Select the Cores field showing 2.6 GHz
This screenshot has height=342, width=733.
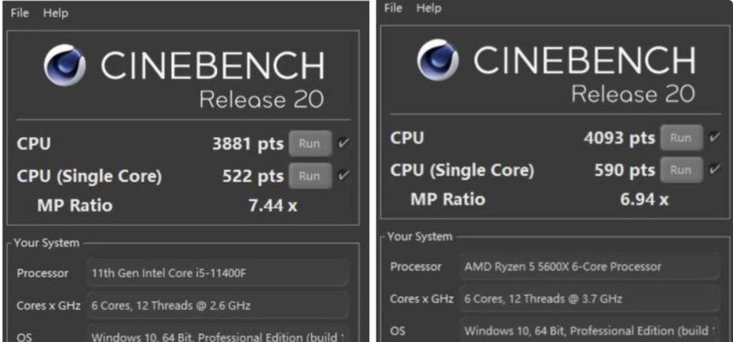pyautogui.click(x=217, y=305)
